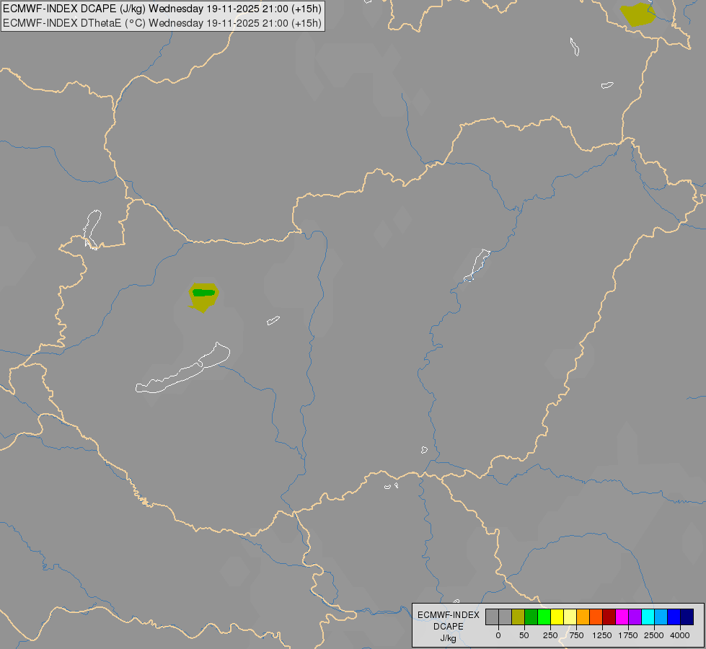Pick the orange-red legend swatch left of 1250

click(x=596, y=617)
